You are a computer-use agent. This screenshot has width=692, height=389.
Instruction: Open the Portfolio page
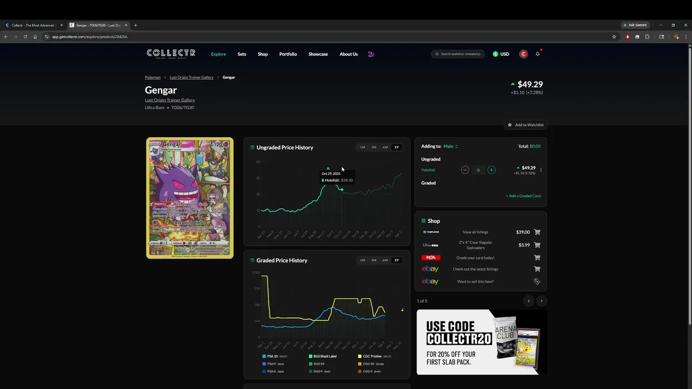288,54
